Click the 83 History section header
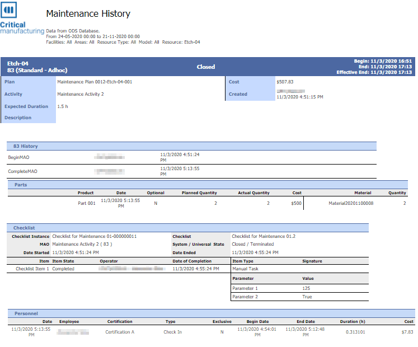The width and height of the screenshot is (418, 347). pos(26,146)
